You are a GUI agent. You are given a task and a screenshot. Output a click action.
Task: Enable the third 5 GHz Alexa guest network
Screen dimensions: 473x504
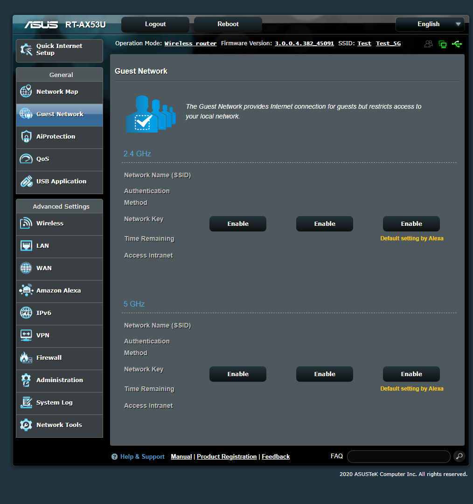click(411, 374)
